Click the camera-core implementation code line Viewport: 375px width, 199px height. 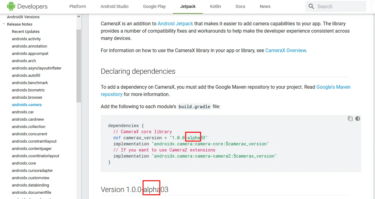pyautogui.click(x=191, y=144)
